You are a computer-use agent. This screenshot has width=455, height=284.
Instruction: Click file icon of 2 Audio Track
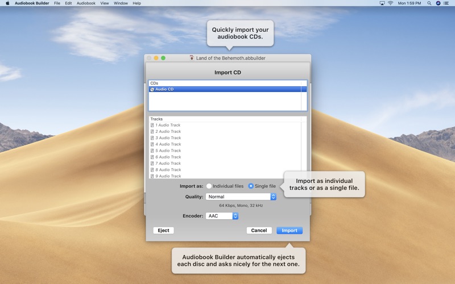(152, 132)
